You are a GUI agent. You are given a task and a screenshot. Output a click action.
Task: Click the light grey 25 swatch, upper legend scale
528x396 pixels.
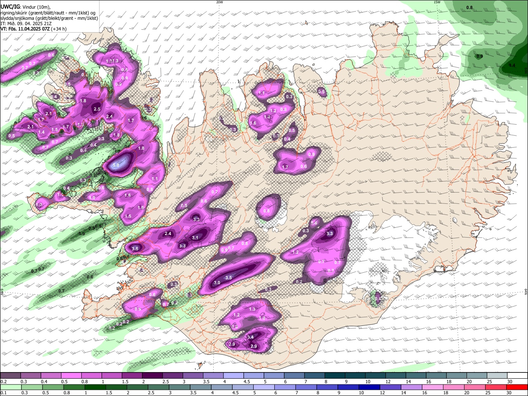(x=497, y=376)
